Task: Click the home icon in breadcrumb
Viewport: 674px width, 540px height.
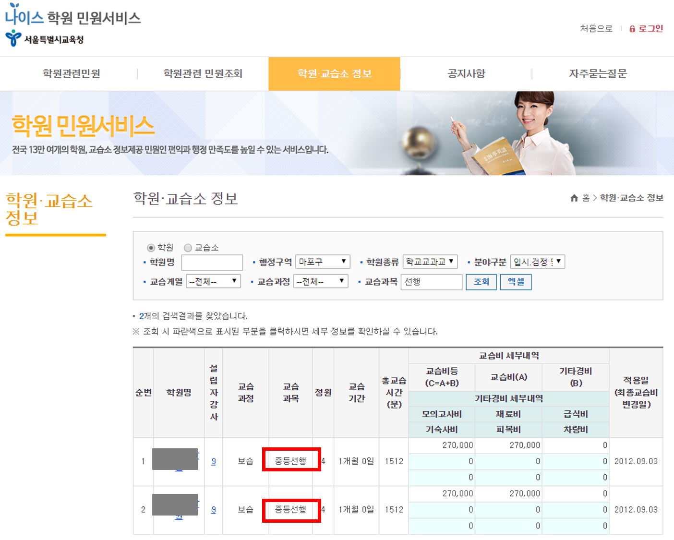Action: [574, 198]
